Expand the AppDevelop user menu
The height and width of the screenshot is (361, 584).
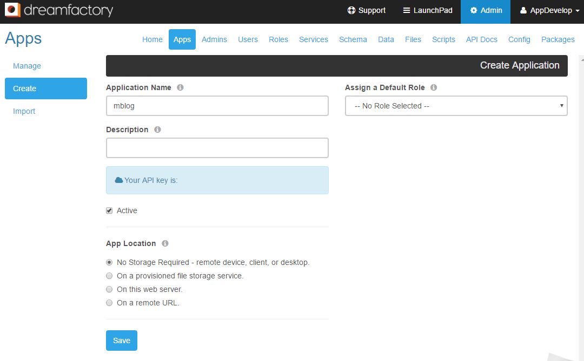coord(549,10)
